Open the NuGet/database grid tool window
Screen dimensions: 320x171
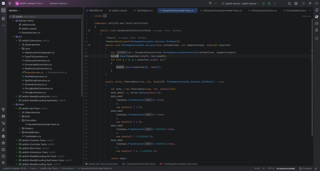[3, 117]
